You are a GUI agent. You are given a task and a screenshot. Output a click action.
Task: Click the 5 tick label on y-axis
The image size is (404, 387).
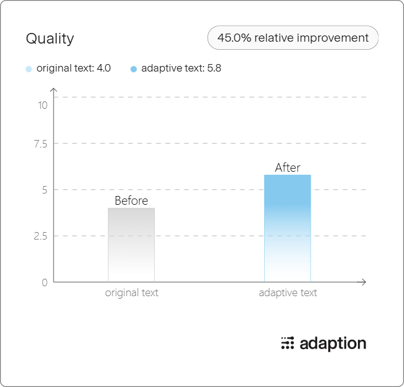point(45,190)
